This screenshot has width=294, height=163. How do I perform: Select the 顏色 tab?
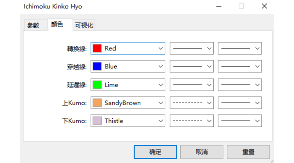(57, 24)
